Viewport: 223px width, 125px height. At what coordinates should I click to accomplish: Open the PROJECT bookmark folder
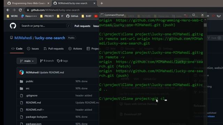tap(47, 16)
